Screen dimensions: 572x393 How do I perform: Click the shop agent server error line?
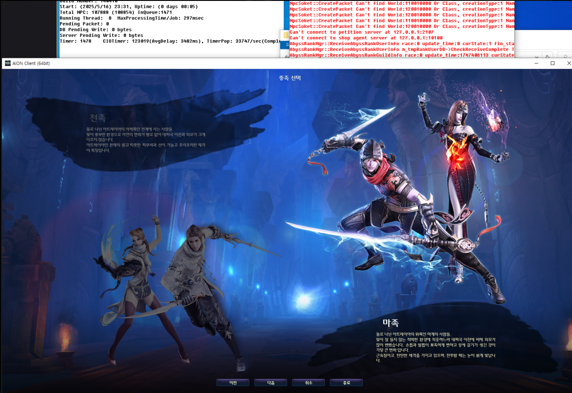[x=366, y=38]
